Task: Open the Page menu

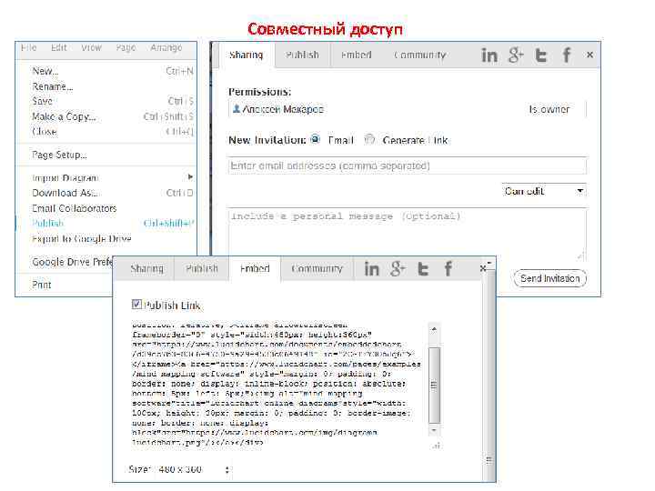Action: coord(126,48)
